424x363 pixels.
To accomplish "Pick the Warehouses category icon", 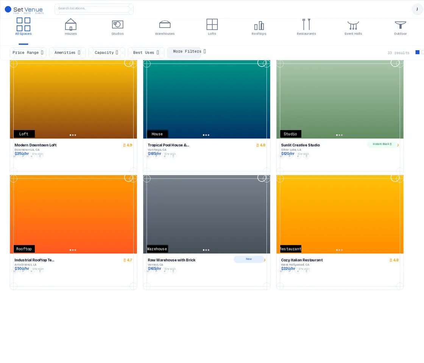I will 165,24.
